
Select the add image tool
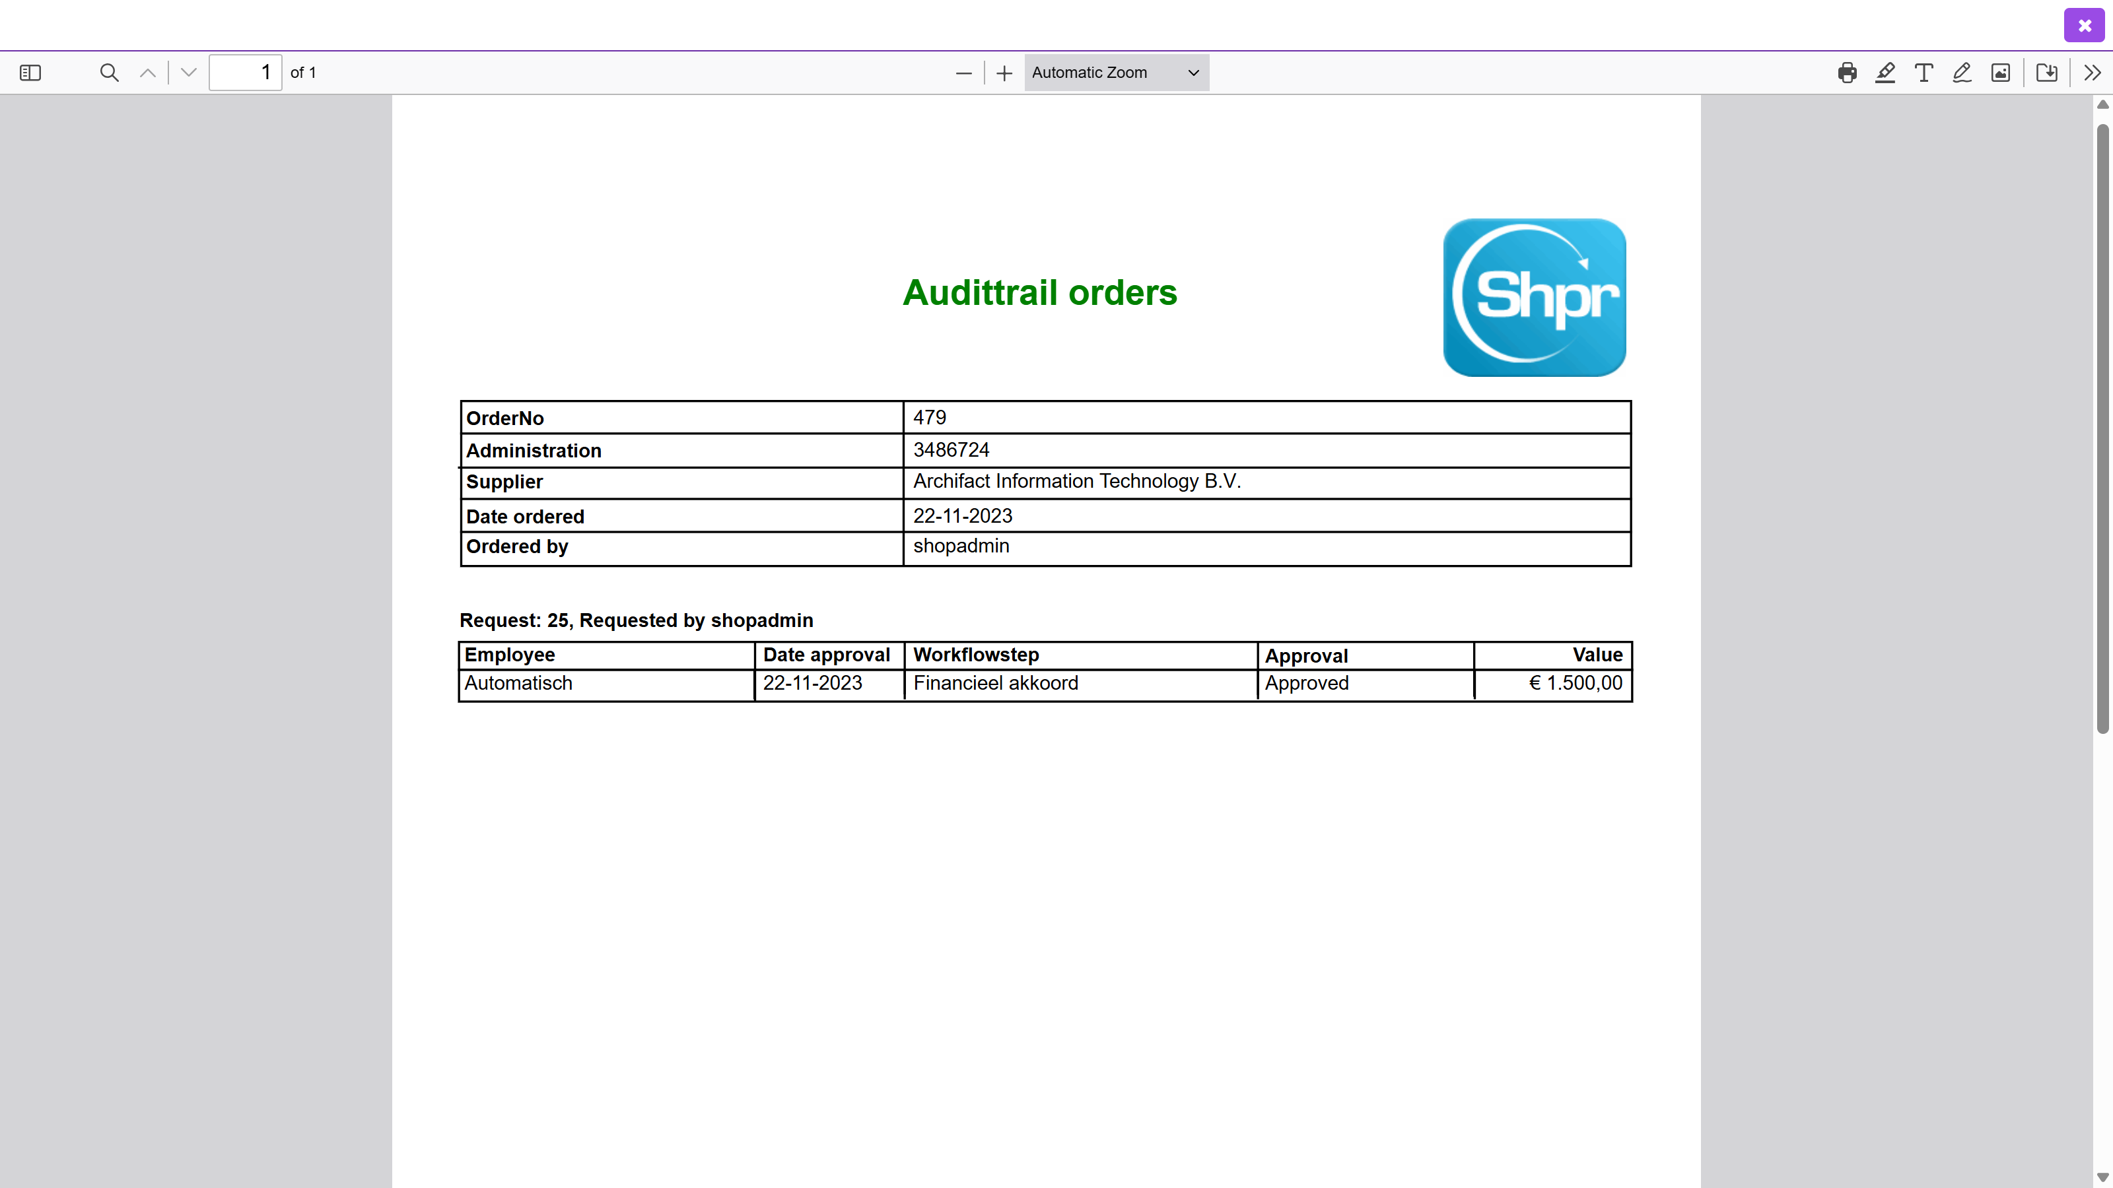point(2001,73)
